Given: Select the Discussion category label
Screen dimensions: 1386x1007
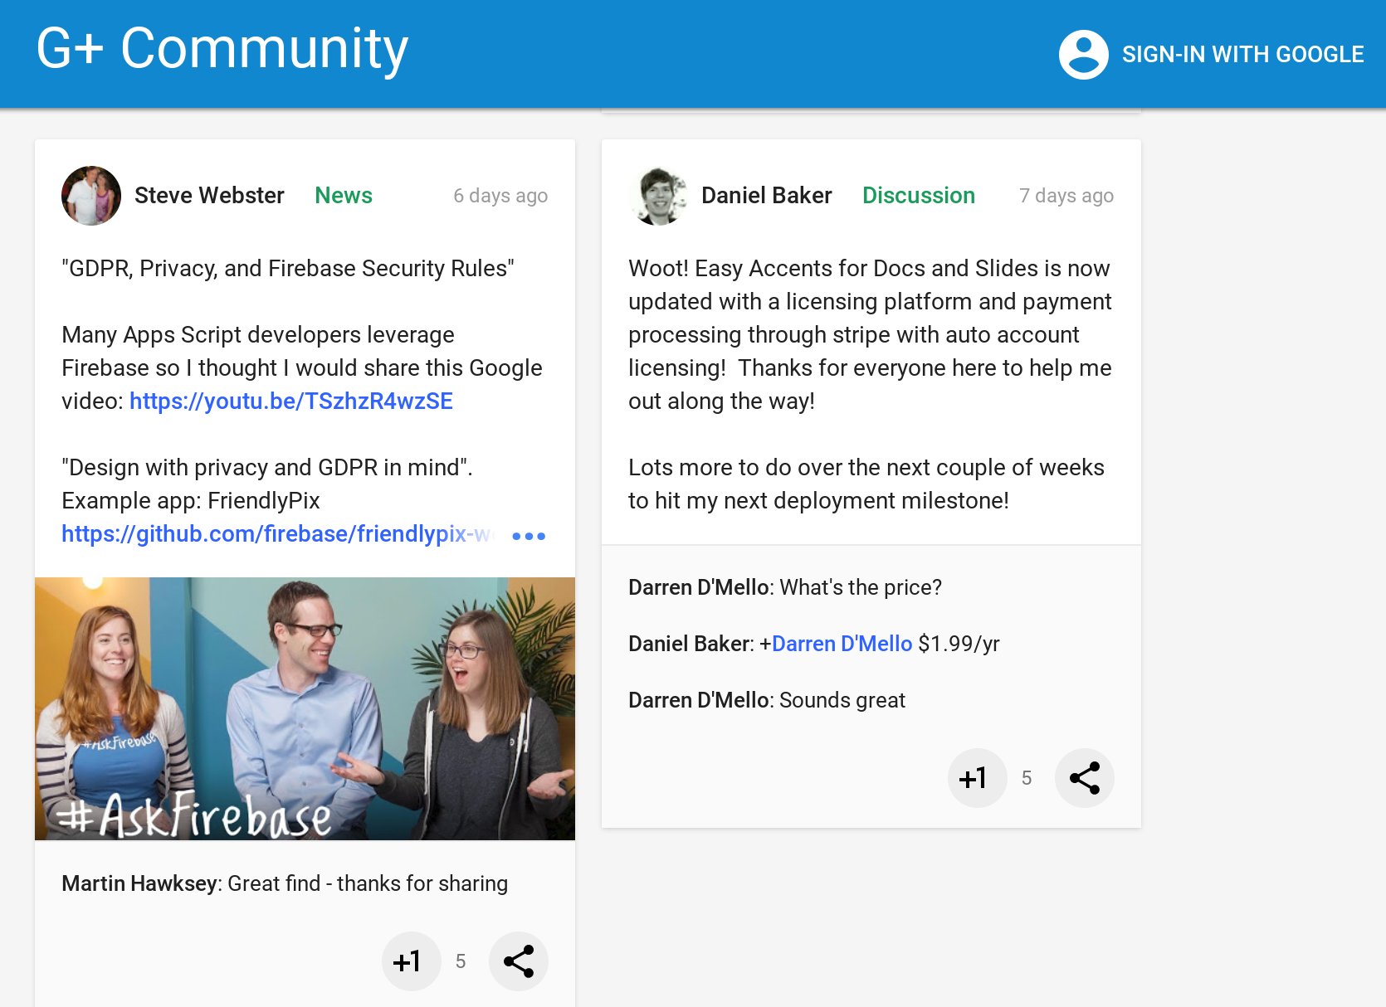Looking at the screenshot, I should click(918, 196).
